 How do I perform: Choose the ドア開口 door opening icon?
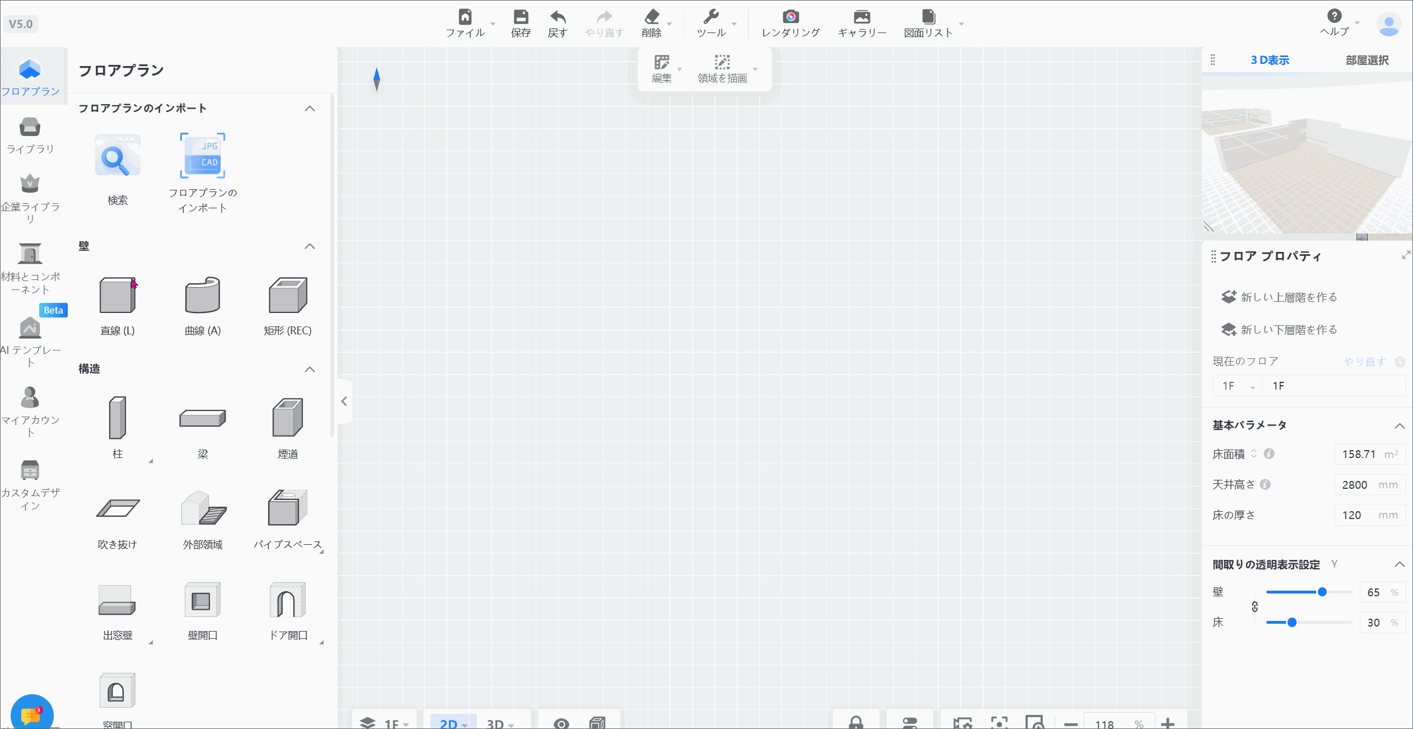coord(288,600)
